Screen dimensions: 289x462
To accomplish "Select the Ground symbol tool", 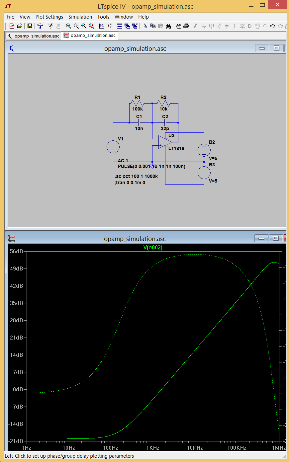I will coord(204,26).
